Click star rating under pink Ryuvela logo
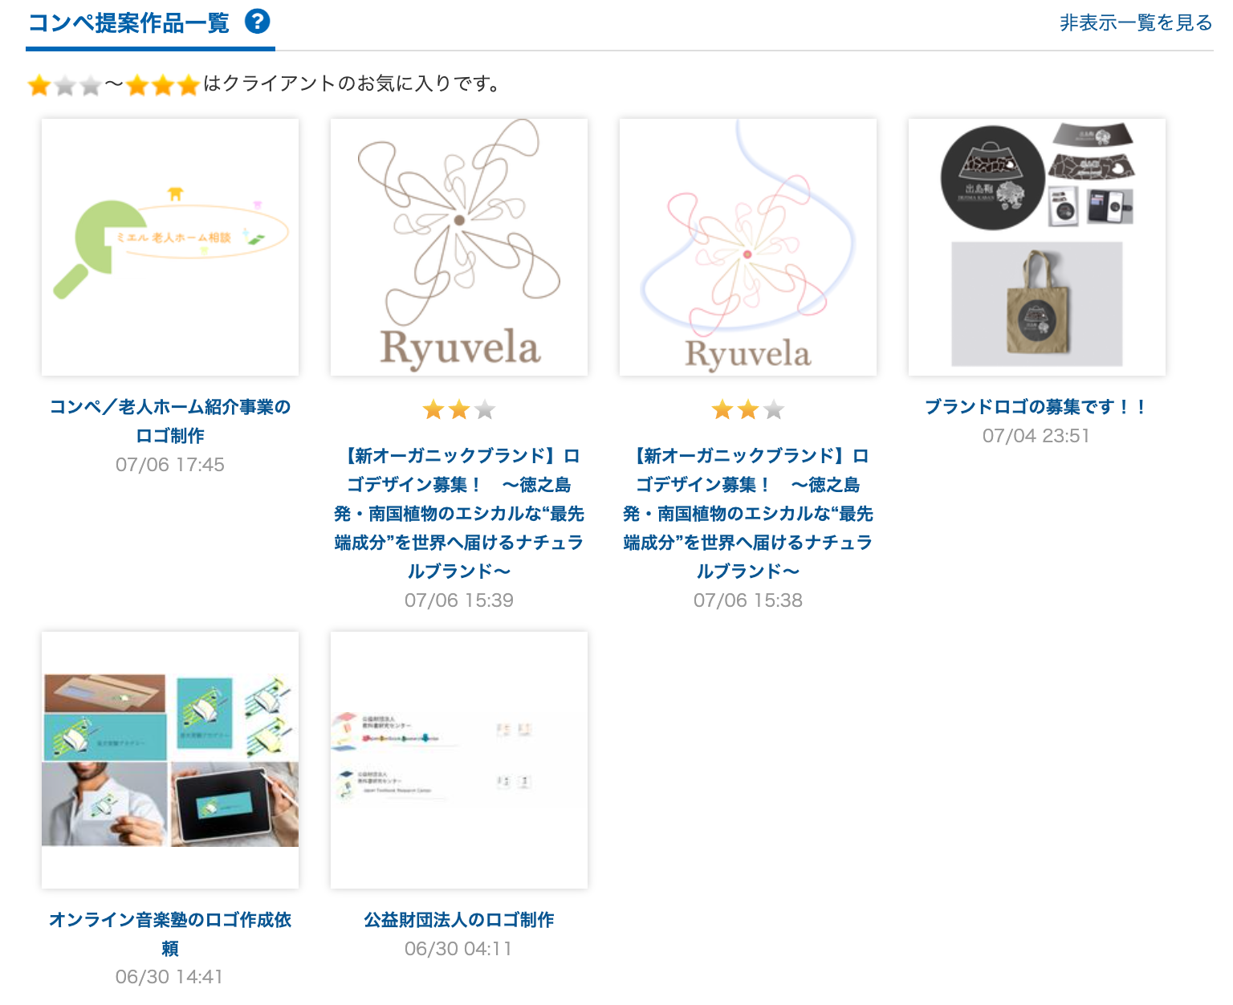Viewport: 1233px width, 1005px height. click(748, 410)
